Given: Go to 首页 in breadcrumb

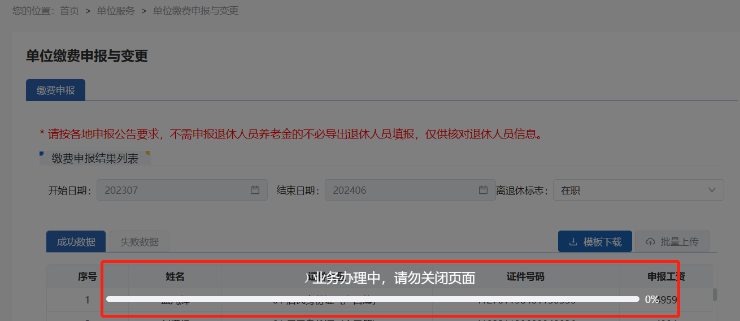Looking at the screenshot, I should [x=69, y=11].
